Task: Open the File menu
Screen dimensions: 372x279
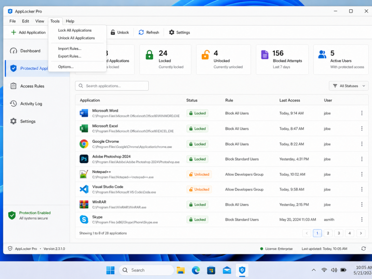Action: (x=13, y=21)
